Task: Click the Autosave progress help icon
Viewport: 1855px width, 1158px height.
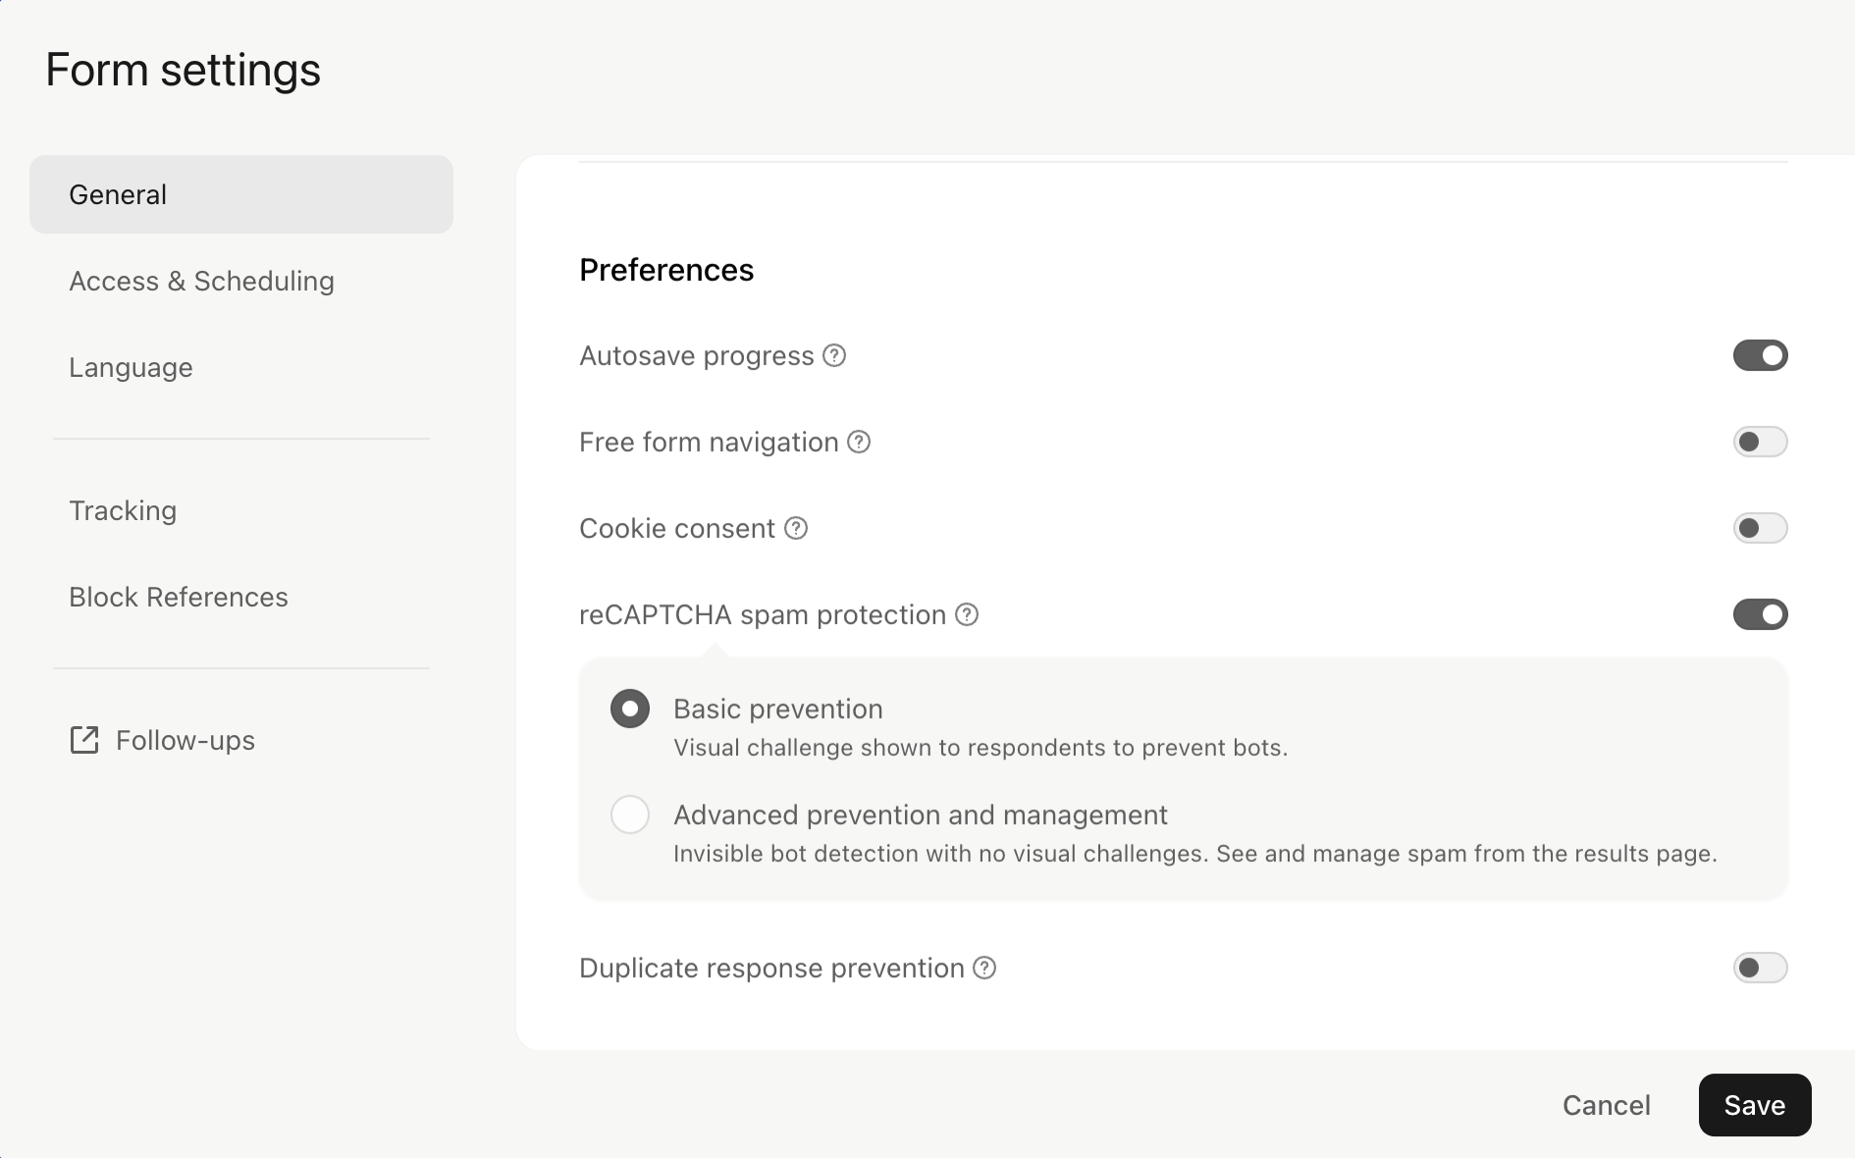Action: [x=834, y=355]
